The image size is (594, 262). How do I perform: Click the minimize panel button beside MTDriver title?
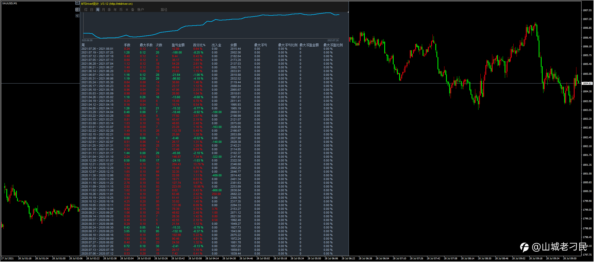click(77, 3)
